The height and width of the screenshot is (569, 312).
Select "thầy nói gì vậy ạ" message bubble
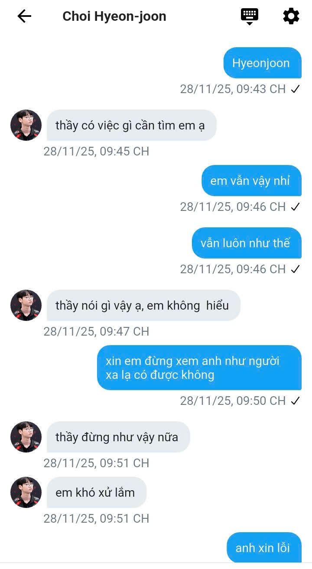pos(143,305)
